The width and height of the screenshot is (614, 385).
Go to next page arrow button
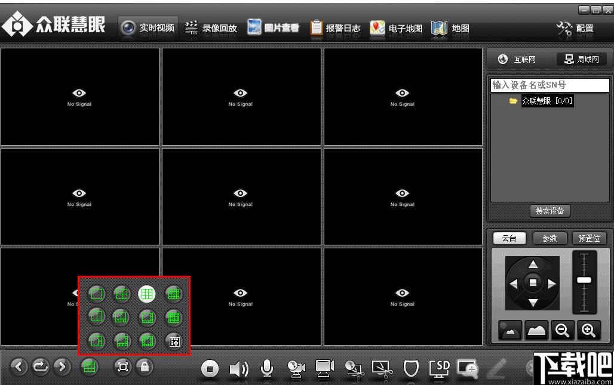pos(62,366)
